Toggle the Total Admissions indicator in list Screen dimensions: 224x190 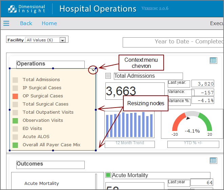tap(15, 80)
